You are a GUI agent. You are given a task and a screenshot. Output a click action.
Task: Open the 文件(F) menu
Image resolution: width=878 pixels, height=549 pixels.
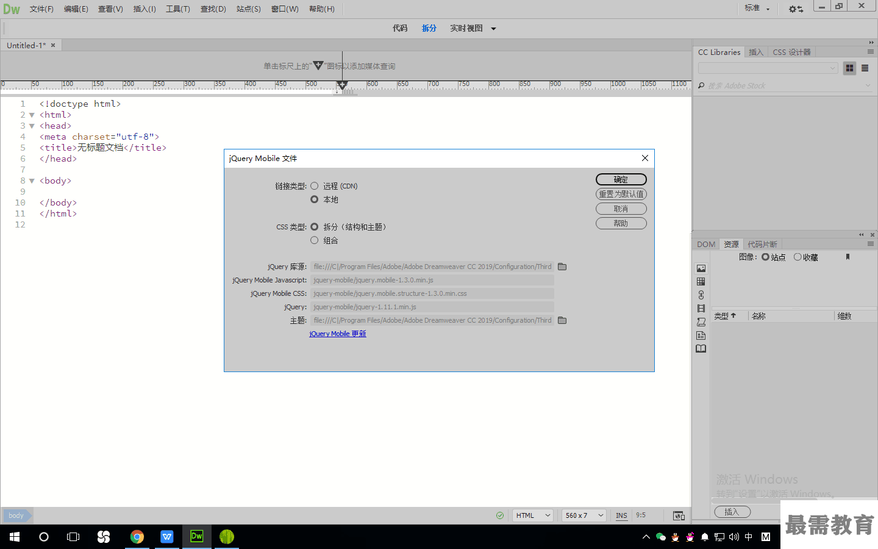click(41, 9)
